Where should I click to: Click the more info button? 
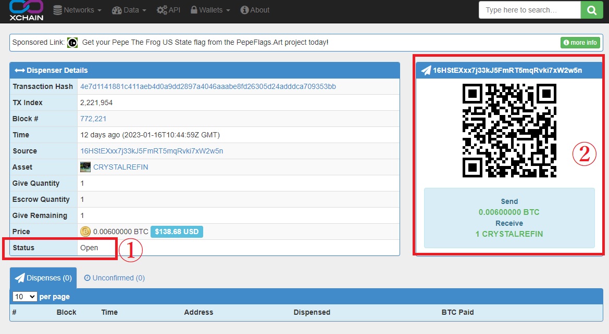coord(580,43)
